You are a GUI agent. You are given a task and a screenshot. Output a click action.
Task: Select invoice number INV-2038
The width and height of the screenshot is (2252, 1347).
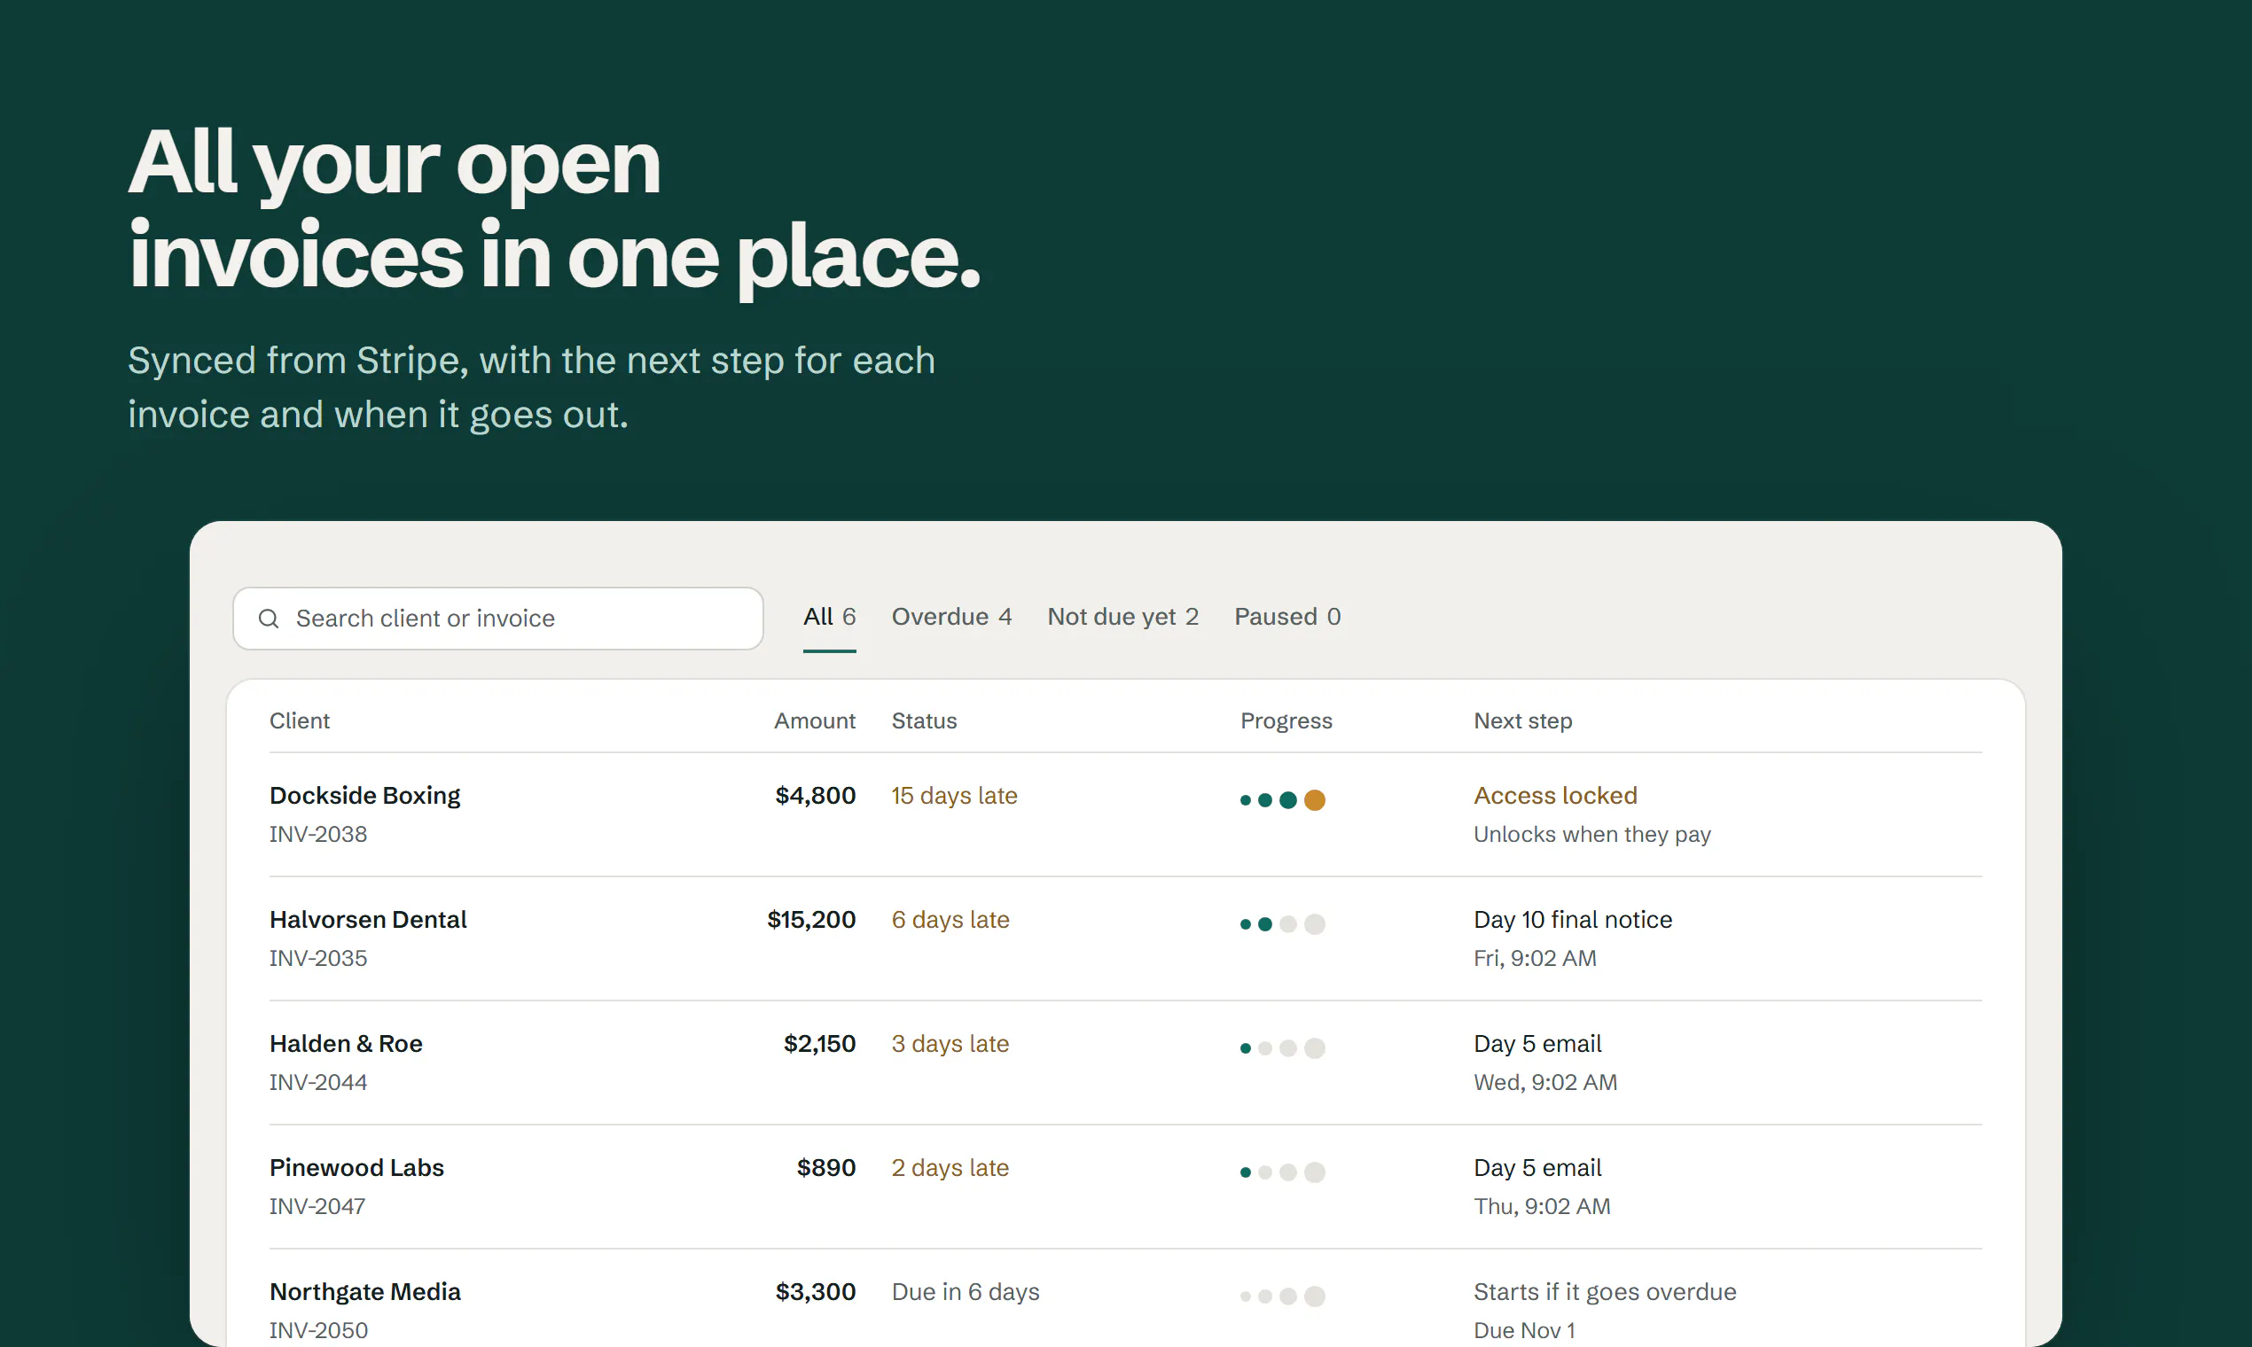[318, 834]
